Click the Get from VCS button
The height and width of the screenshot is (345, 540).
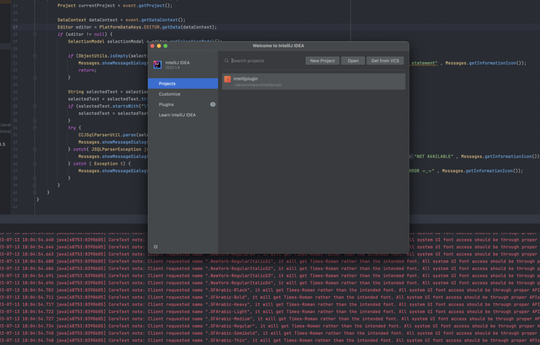click(385, 61)
